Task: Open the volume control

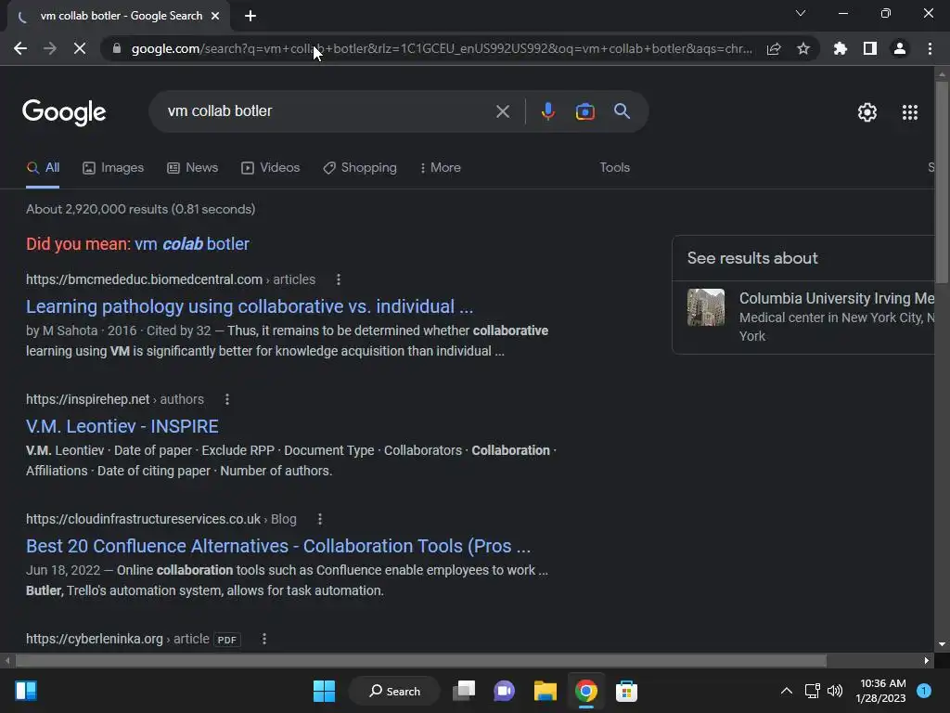Action: pos(835,691)
